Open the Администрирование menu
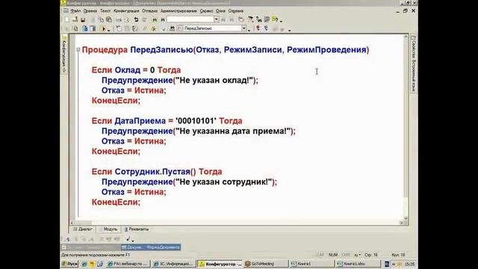478x269 pixels. (x=179, y=10)
